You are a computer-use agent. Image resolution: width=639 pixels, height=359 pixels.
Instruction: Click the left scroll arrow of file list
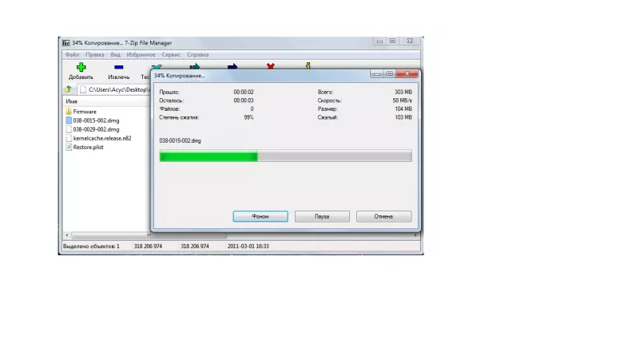[x=67, y=235]
